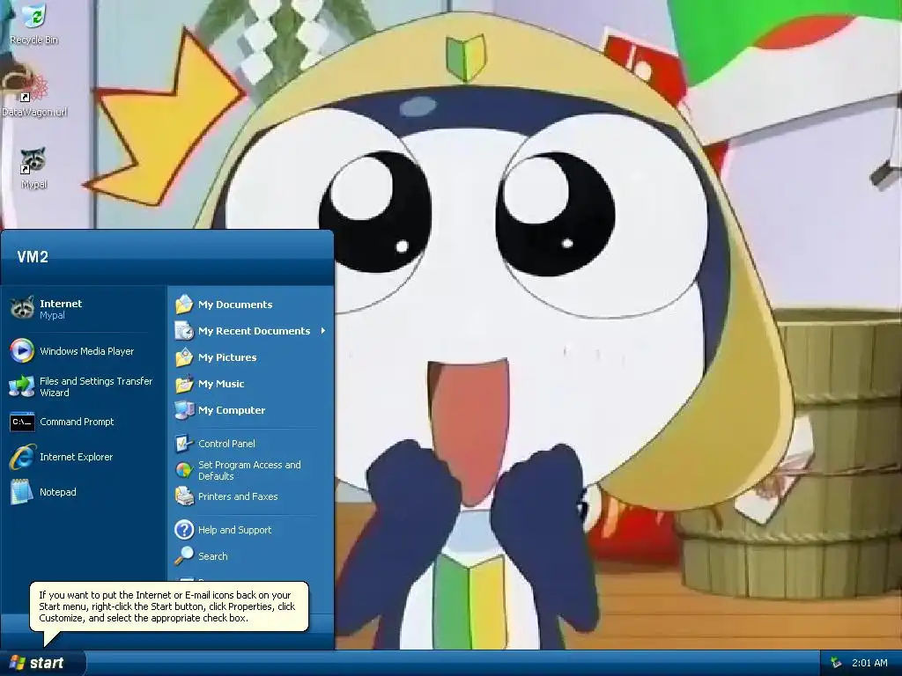The width and height of the screenshot is (902, 676).
Task: Click the Internet Explorer 'e' icon
Action: [x=22, y=457]
